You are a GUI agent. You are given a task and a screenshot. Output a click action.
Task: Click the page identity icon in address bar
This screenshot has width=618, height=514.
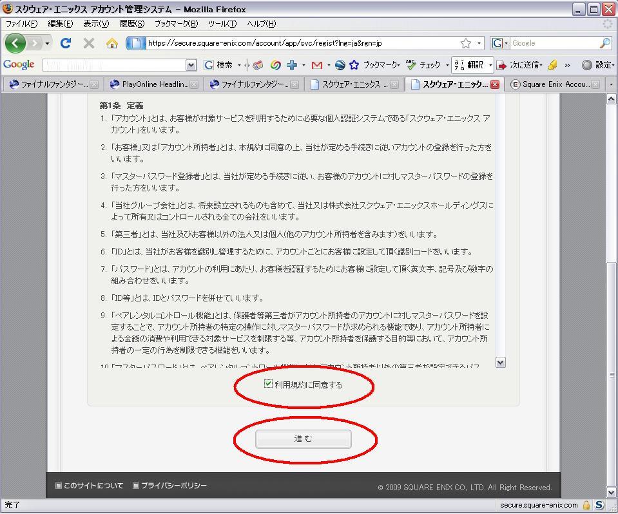pos(136,43)
